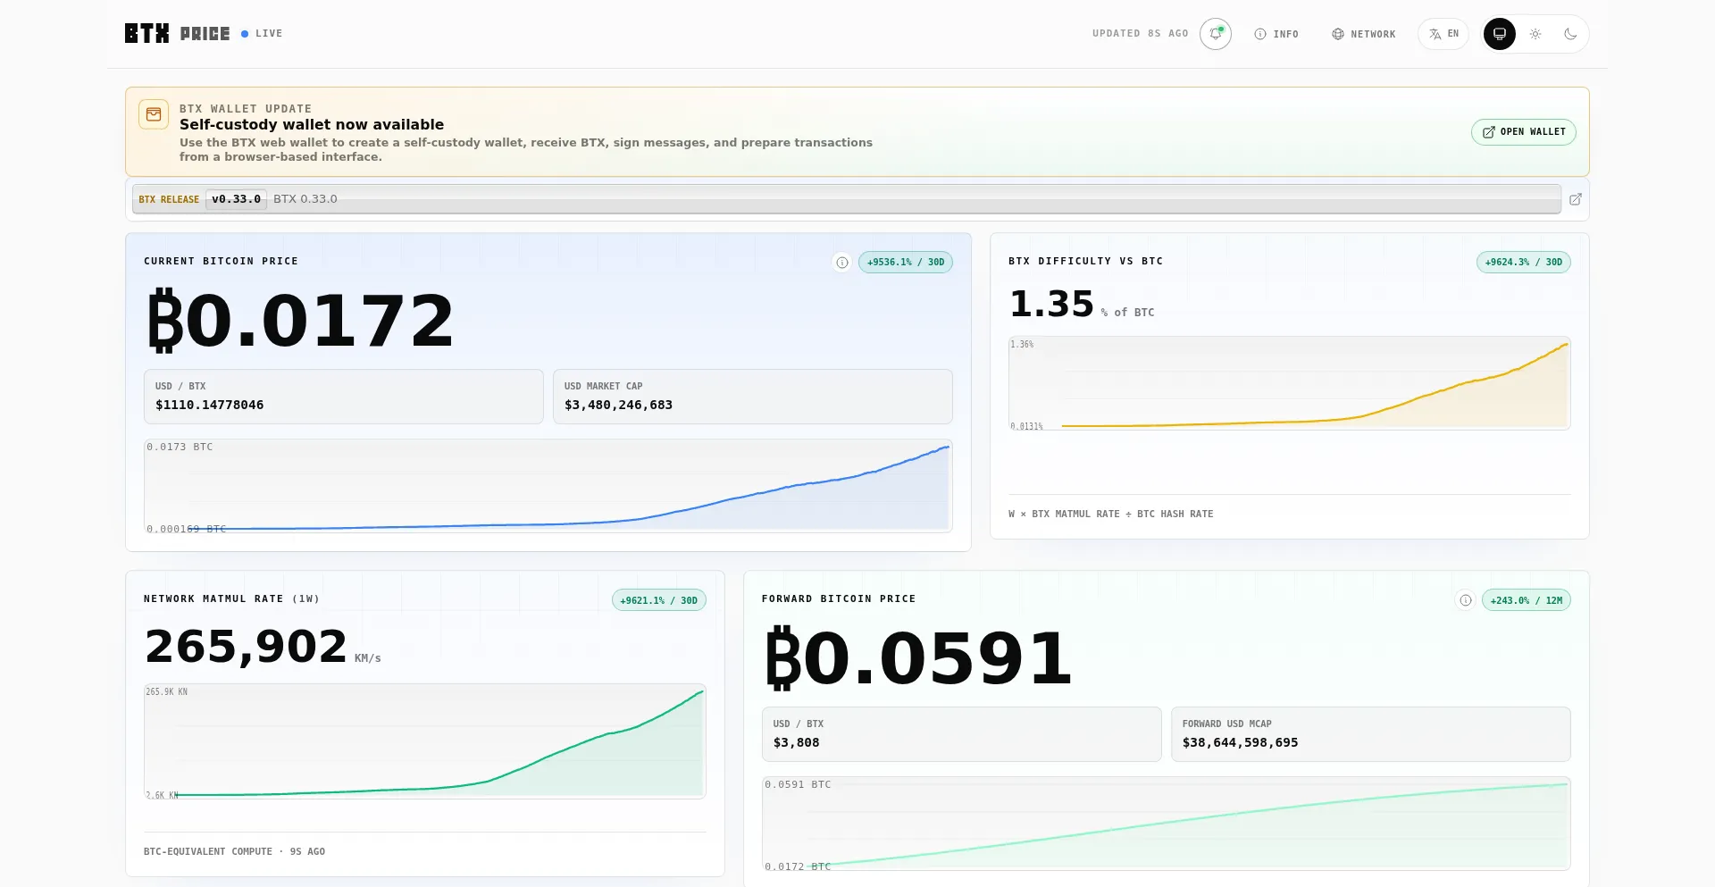Show info for Current Bitcoin Price
Image resolution: width=1715 pixels, height=887 pixels.
(x=841, y=263)
